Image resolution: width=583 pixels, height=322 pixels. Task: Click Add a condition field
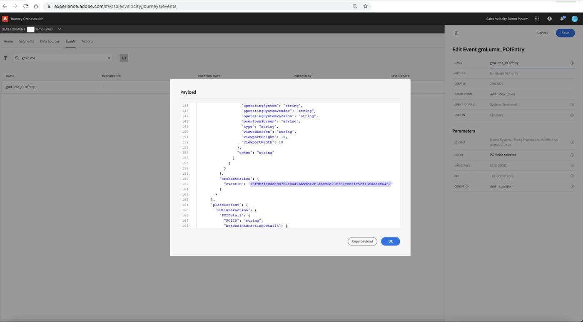tap(501, 186)
